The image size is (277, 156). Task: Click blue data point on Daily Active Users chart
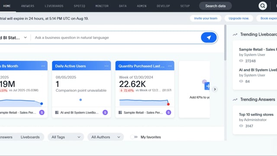(x=81, y=100)
